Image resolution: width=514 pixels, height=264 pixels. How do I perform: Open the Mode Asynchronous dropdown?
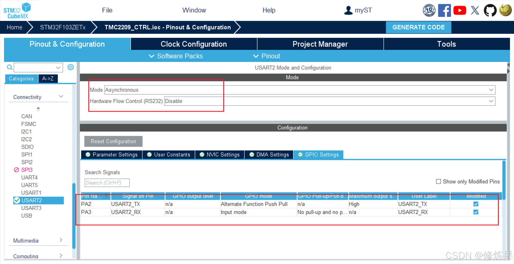[300, 90]
